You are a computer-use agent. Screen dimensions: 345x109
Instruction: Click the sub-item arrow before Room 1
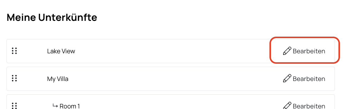coord(55,106)
